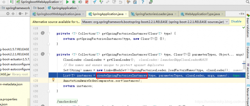Open the Maven Projects tool window

click(x=248, y=95)
